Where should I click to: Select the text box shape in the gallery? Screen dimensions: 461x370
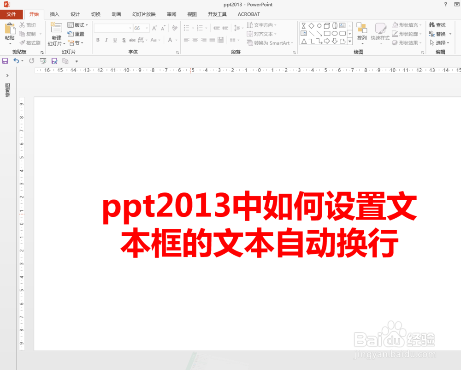click(343, 25)
